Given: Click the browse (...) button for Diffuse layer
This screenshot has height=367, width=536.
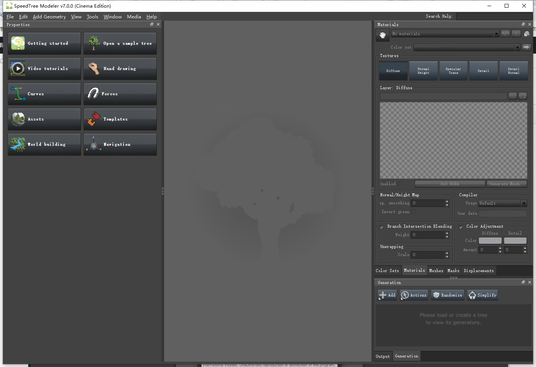Looking at the screenshot, I should point(513,96).
